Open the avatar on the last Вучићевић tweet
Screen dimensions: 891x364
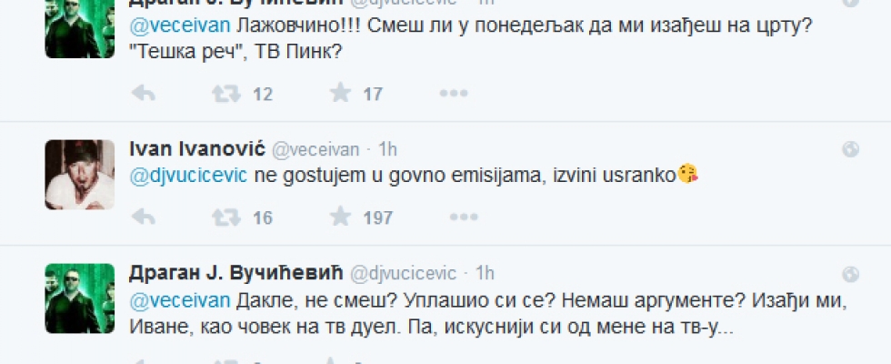(79, 298)
